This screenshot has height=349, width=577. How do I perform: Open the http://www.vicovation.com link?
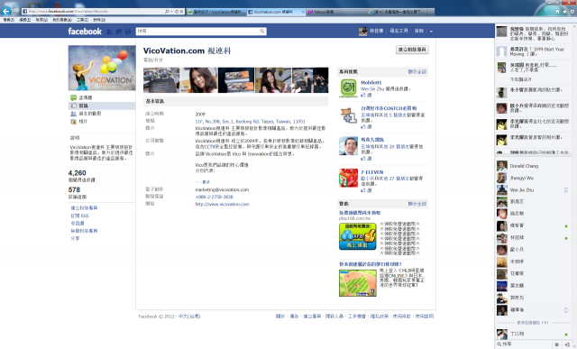(x=223, y=204)
